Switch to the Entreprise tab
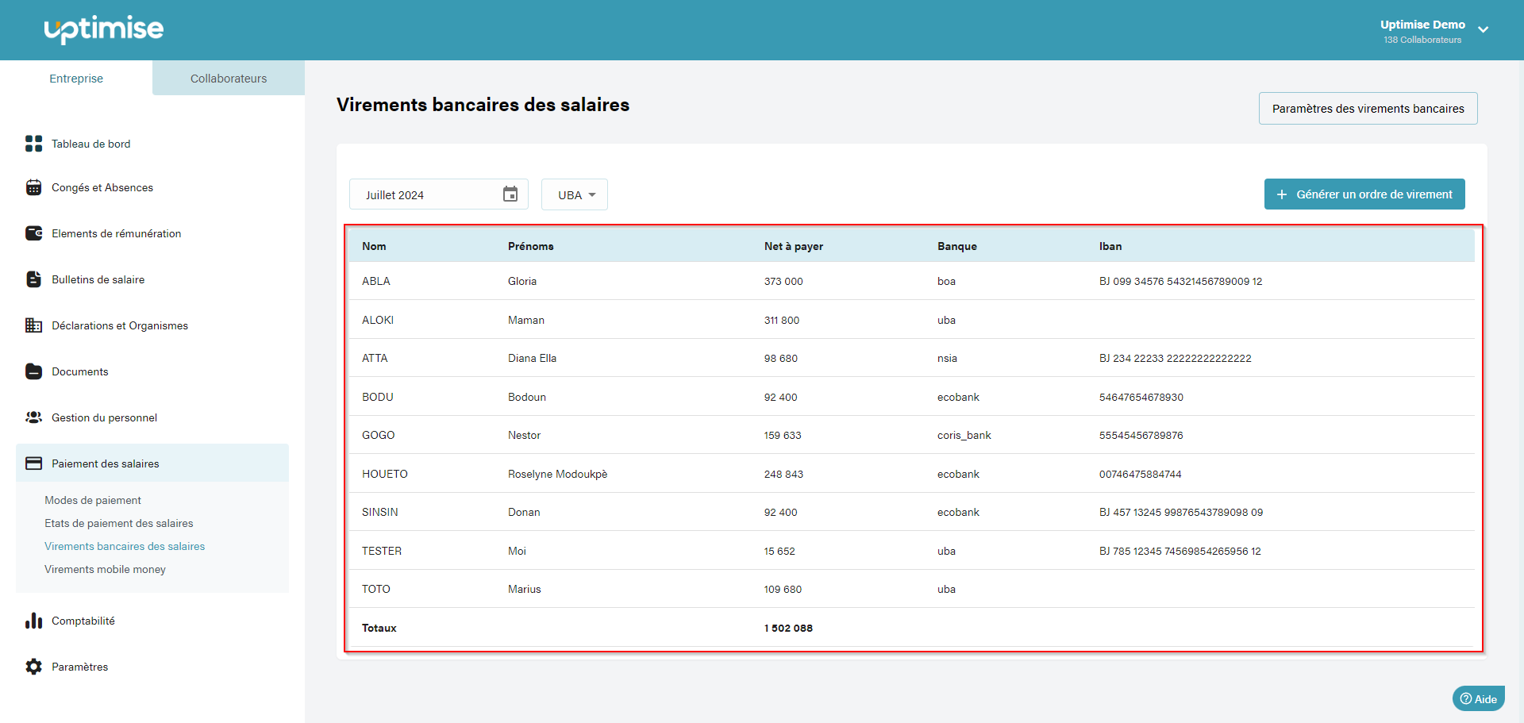1524x723 pixels. pyautogui.click(x=76, y=79)
